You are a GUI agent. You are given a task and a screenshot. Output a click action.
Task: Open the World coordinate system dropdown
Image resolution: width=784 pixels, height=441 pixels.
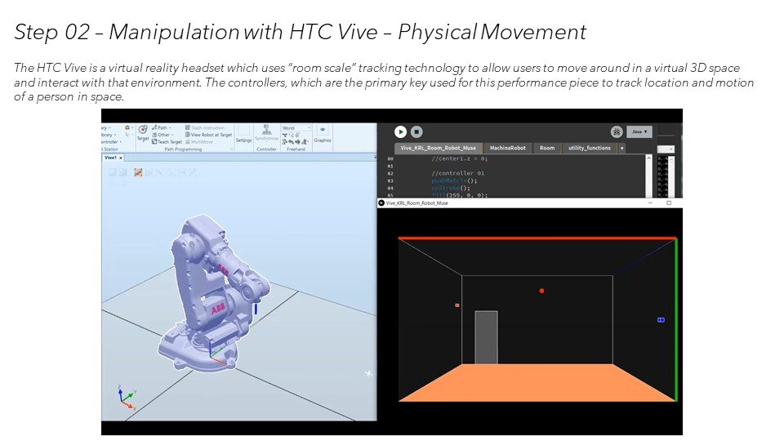tap(296, 128)
